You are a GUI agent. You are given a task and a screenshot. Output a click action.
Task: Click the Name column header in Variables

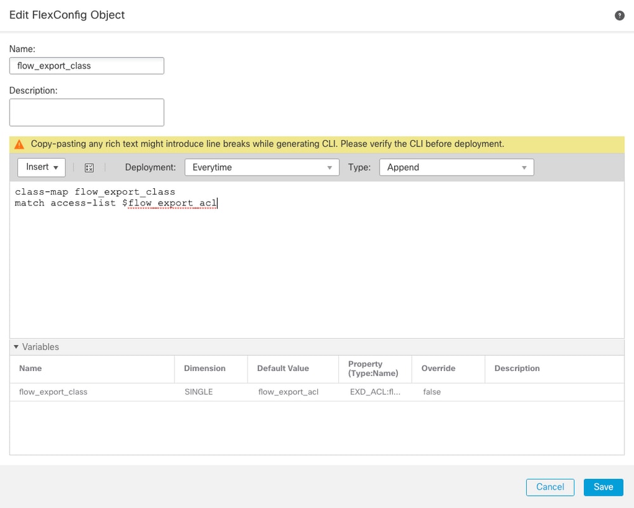tap(30, 368)
